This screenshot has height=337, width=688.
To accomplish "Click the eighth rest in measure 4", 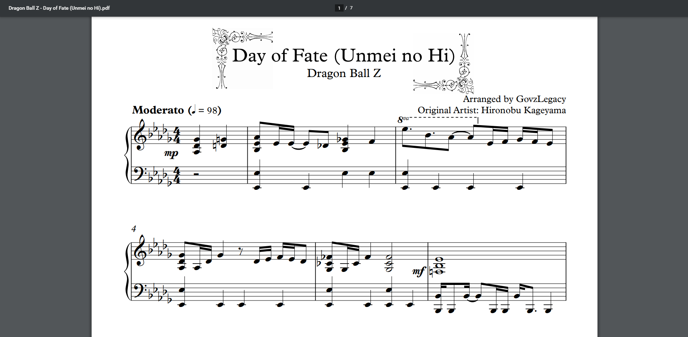I will (x=241, y=251).
